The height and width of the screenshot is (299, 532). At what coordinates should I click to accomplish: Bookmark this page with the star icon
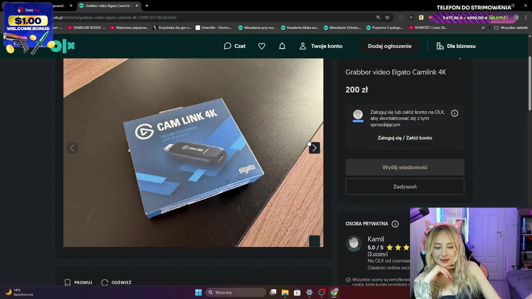point(387,17)
